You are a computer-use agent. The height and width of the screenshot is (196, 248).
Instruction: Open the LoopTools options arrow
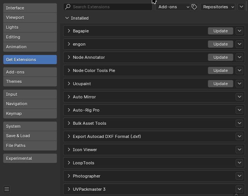pyautogui.click(x=239, y=162)
